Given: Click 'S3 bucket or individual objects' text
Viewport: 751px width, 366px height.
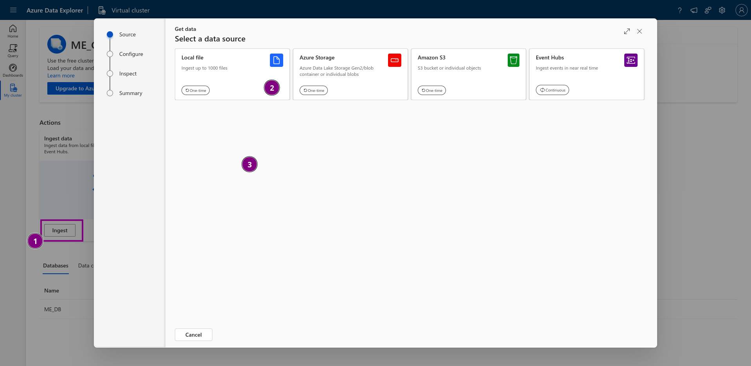Looking at the screenshot, I should 449,68.
